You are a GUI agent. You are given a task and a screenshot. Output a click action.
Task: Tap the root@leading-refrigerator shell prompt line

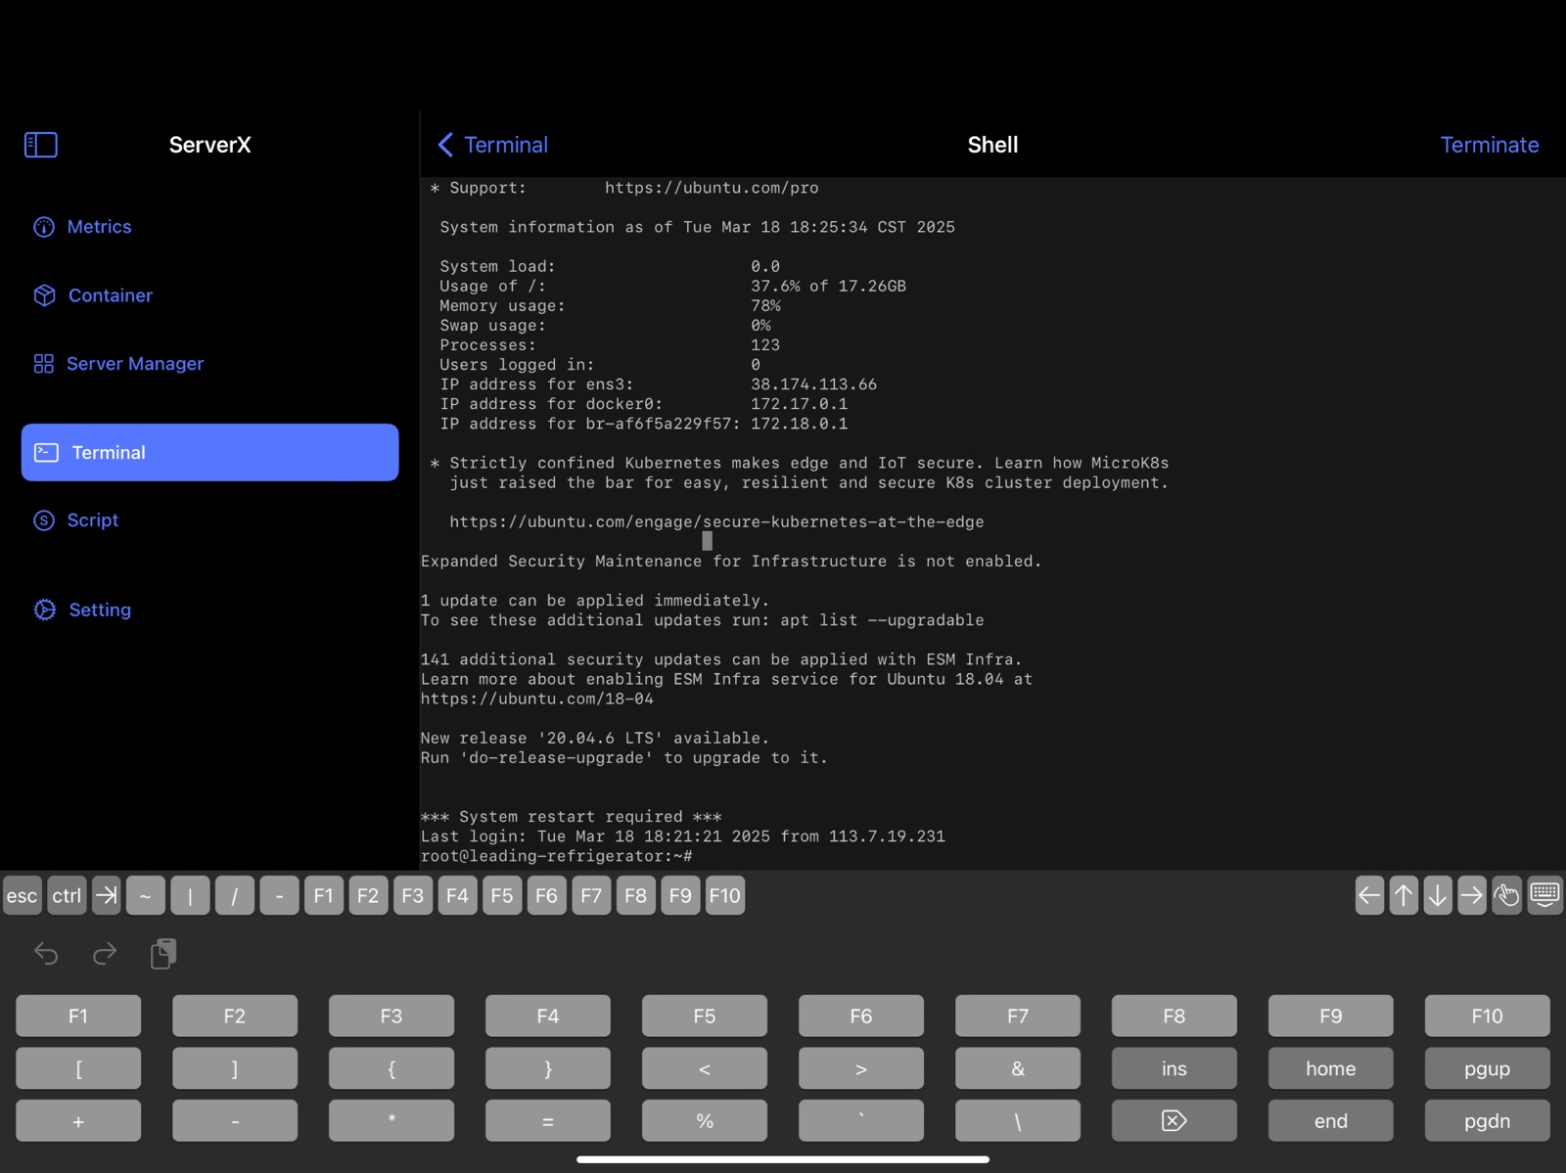557,856
